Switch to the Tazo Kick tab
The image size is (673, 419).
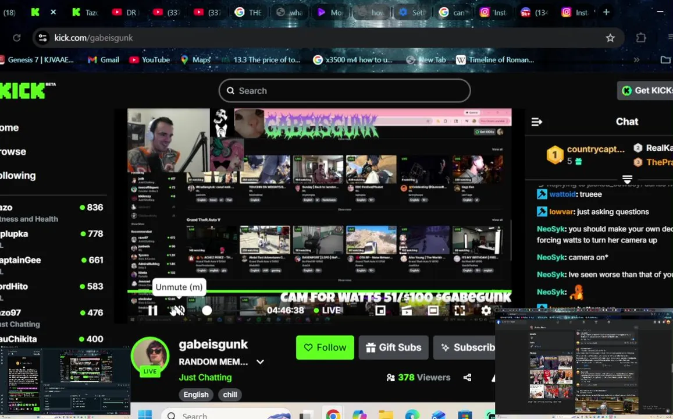pos(85,12)
